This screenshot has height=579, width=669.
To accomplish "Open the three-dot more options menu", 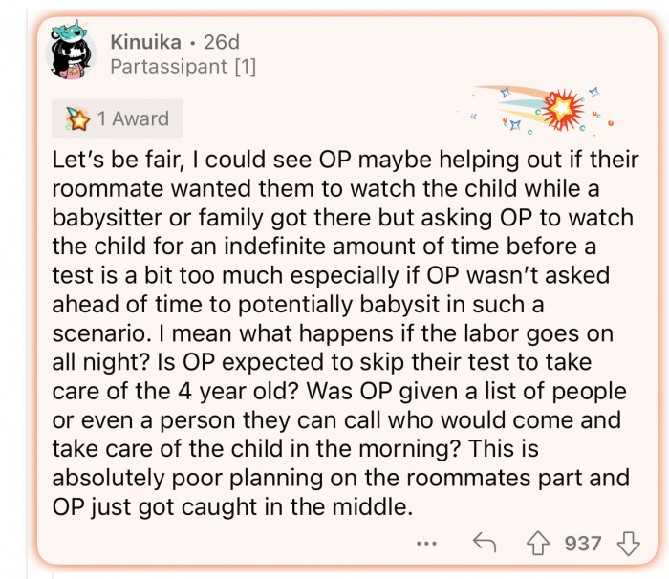I will [426, 545].
